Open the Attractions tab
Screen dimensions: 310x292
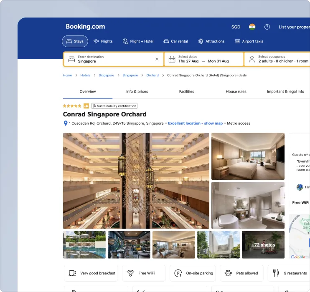point(211,41)
